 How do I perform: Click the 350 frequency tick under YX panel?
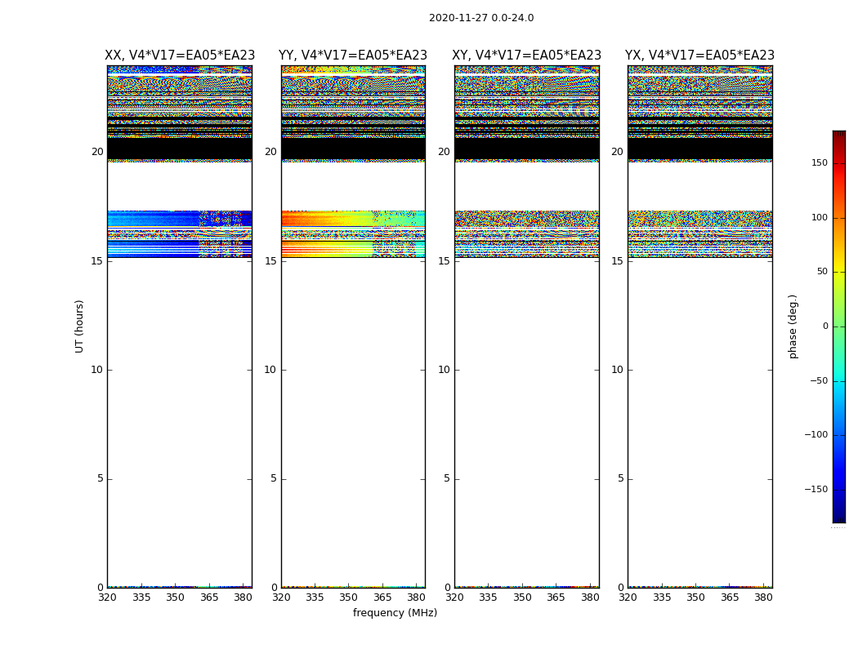[695, 597]
